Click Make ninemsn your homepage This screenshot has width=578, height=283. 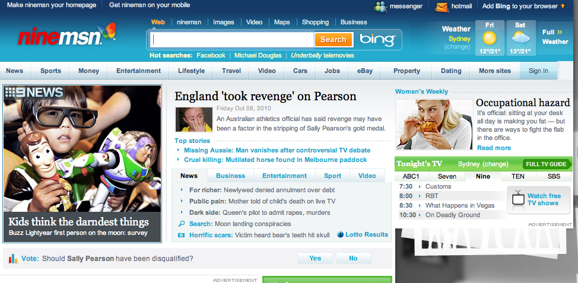tap(52, 5)
